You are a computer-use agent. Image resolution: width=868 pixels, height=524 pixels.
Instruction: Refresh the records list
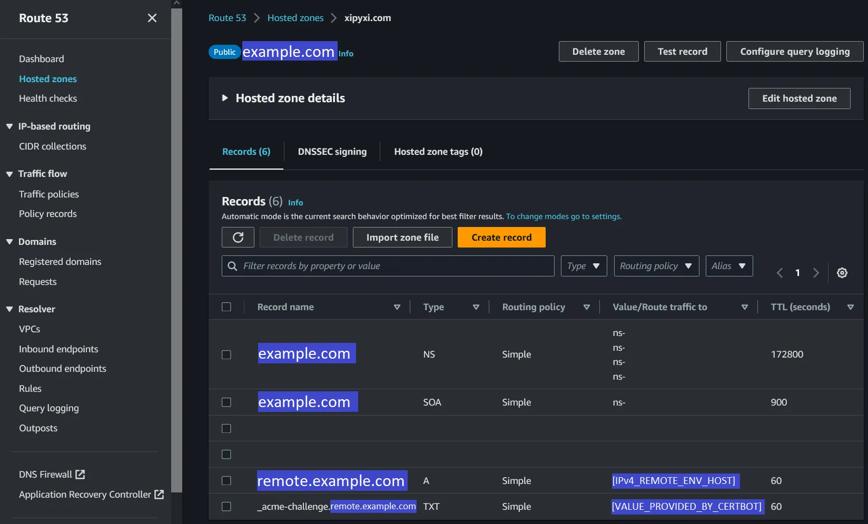click(238, 238)
